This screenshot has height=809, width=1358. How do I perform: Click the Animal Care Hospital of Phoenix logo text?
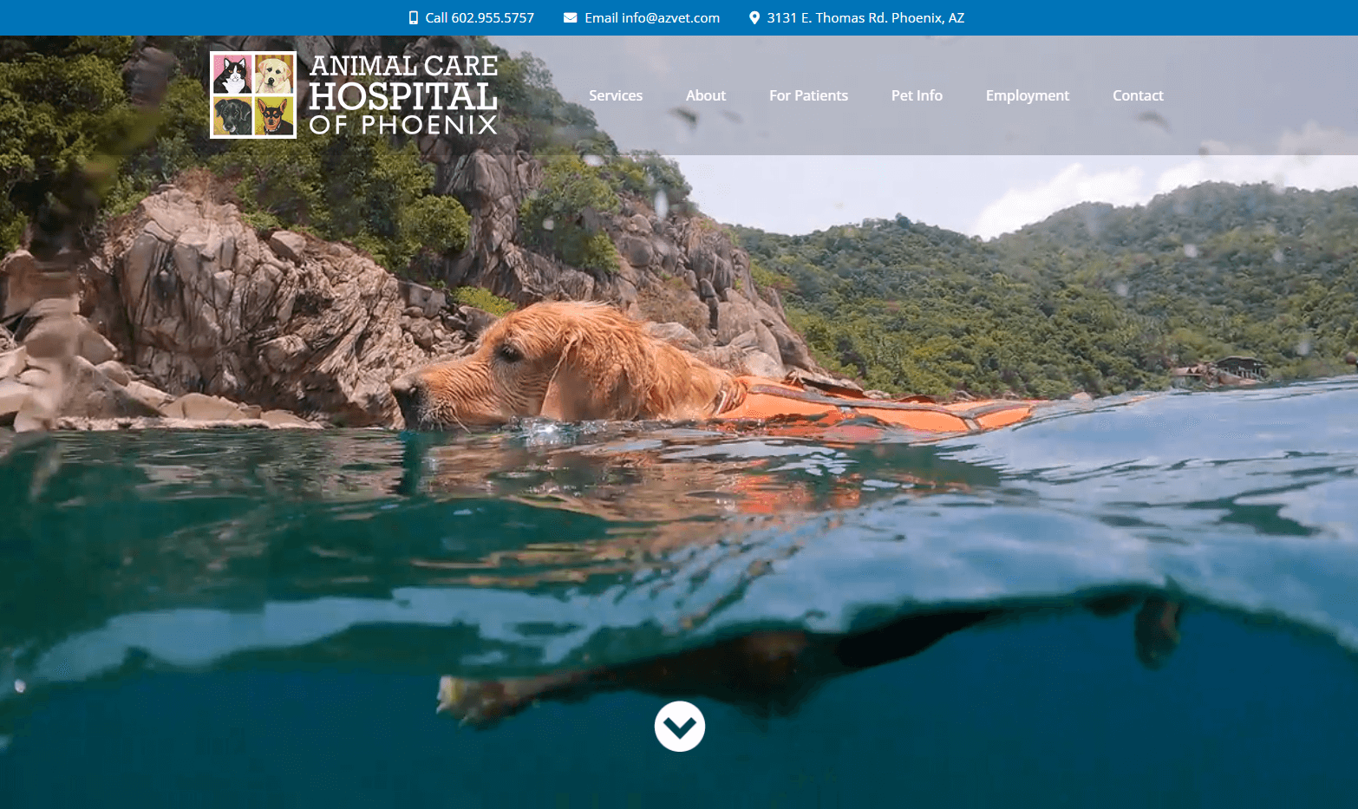(x=403, y=95)
